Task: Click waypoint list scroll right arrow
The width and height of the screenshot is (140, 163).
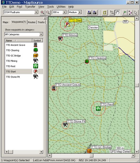Action: pyautogui.click(x=41, y=152)
